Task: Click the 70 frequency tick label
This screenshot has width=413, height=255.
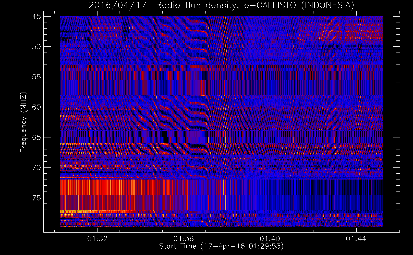Action: tap(37, 168)
